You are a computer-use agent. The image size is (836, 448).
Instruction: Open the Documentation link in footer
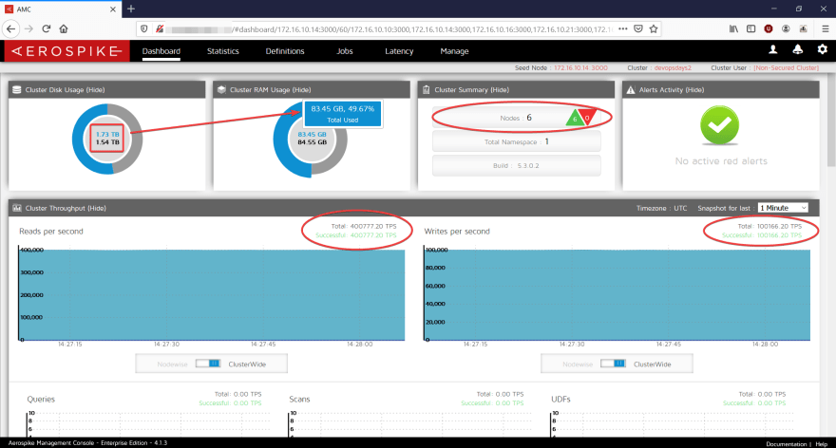click(787, 444)
